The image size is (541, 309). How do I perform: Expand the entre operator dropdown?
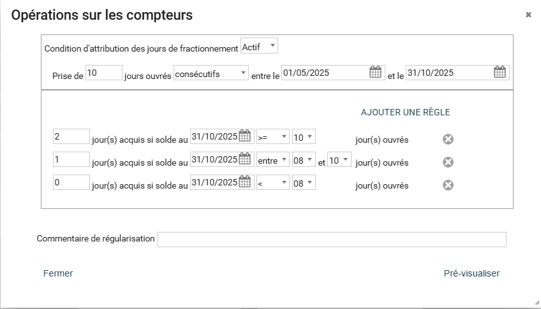272,160
